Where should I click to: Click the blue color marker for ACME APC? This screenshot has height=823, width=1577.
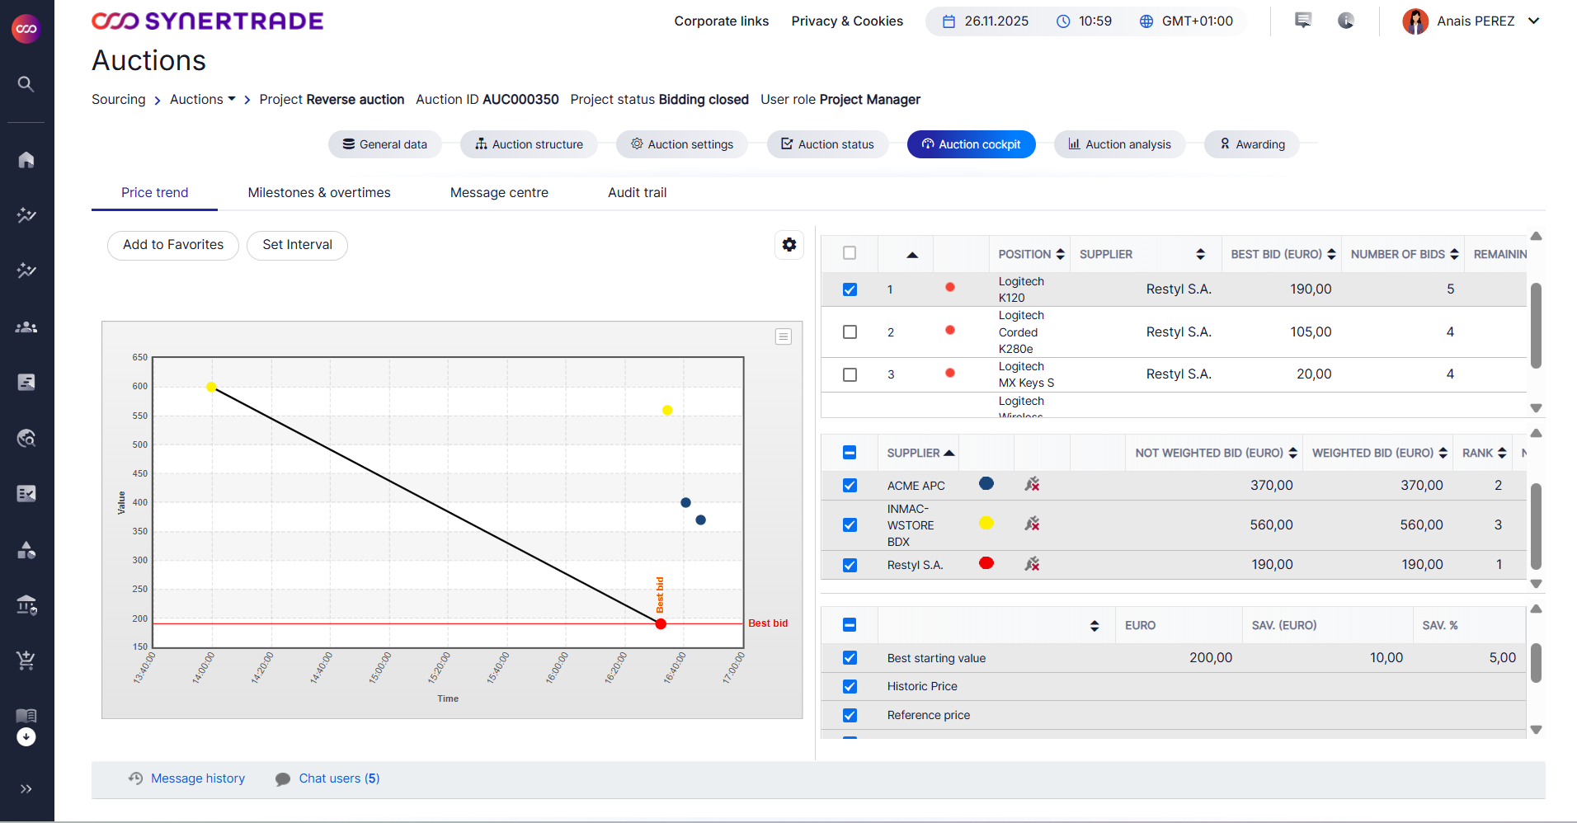point(986,483)
